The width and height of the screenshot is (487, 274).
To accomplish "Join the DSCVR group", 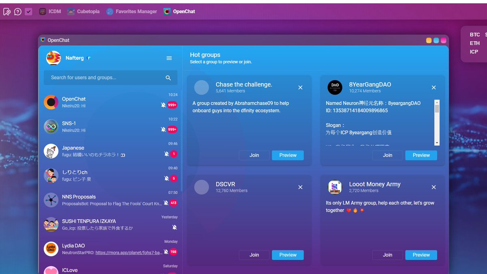I will (254, 255).
